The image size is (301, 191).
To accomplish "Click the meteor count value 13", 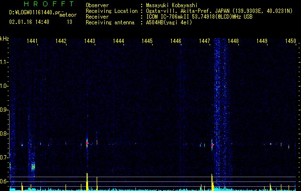I will tap(69, 22).
